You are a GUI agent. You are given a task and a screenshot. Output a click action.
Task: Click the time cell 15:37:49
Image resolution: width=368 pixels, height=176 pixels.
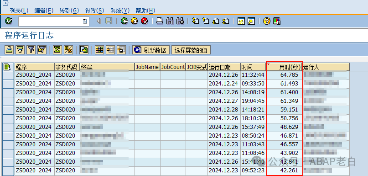tap(253, 127)
